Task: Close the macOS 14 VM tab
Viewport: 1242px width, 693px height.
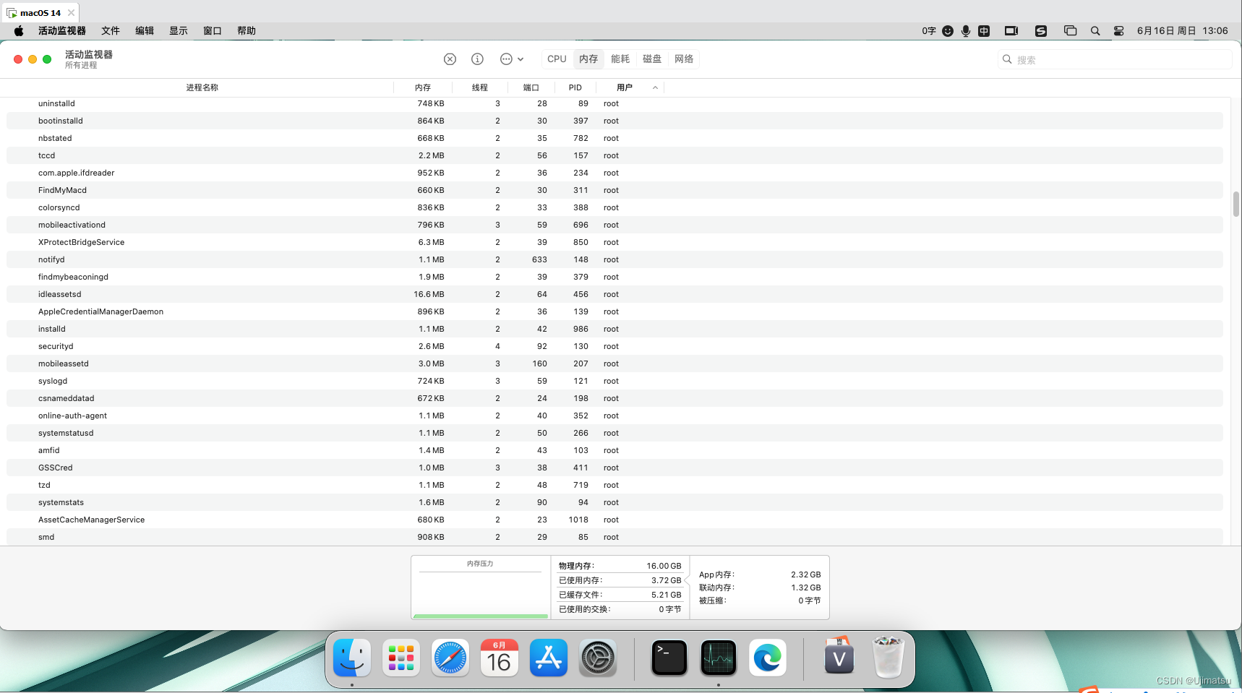Action: [x=71, y=13]
